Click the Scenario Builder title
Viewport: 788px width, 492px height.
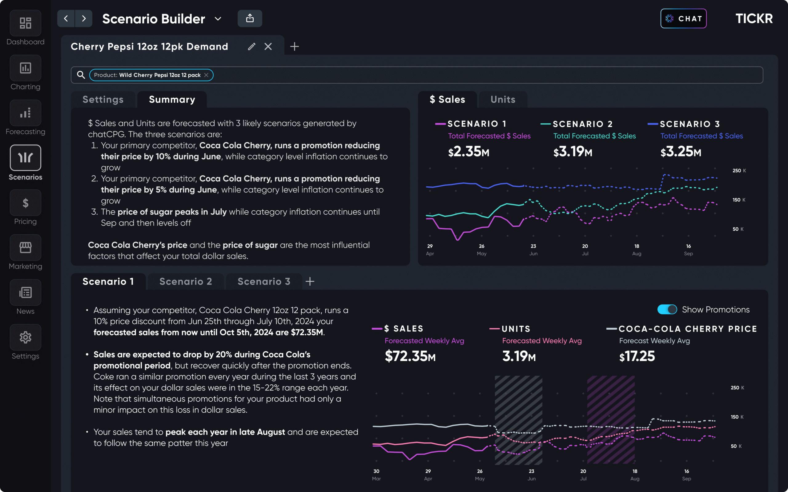(x=154, y=19)
